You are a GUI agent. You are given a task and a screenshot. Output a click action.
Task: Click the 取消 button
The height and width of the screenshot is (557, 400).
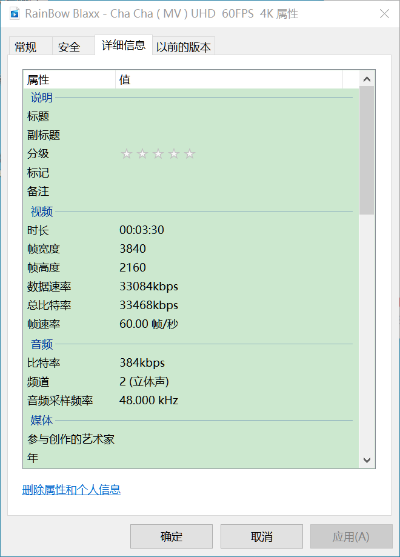(x=262, y=536)
